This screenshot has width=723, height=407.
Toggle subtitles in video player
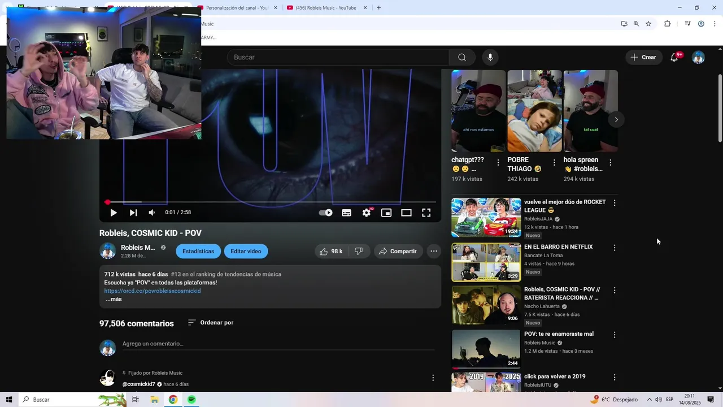coord(347,213)
